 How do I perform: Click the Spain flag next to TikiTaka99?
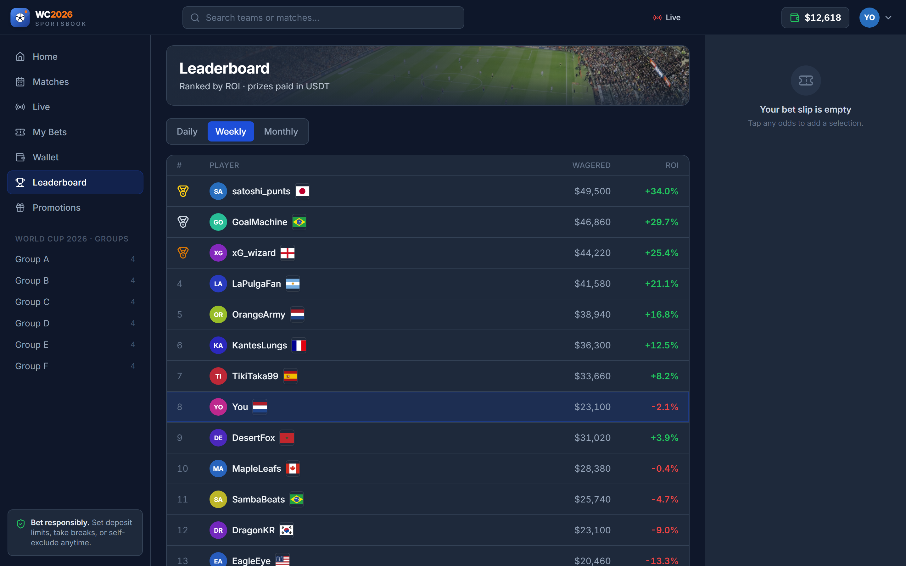[290, 376]
